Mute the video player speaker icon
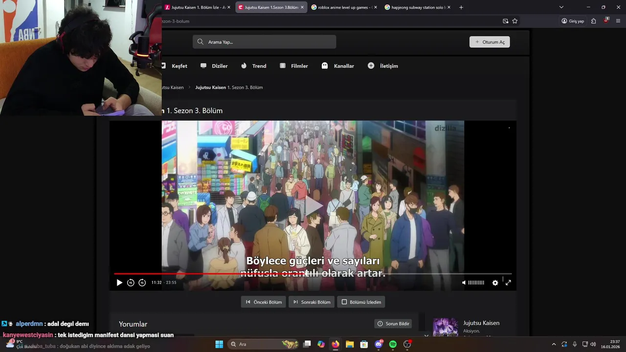626x352 pixels. [464, 283]
